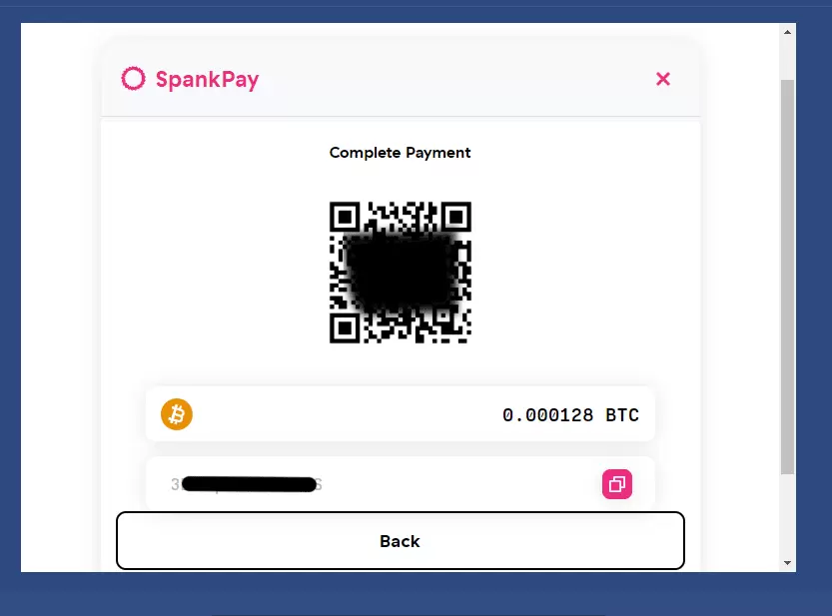The image size is (832, 616).
Task: Click the BTC currency label
Action: 622,415
